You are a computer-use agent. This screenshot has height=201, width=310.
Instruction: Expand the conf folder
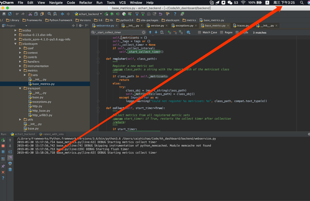[20, 48]
